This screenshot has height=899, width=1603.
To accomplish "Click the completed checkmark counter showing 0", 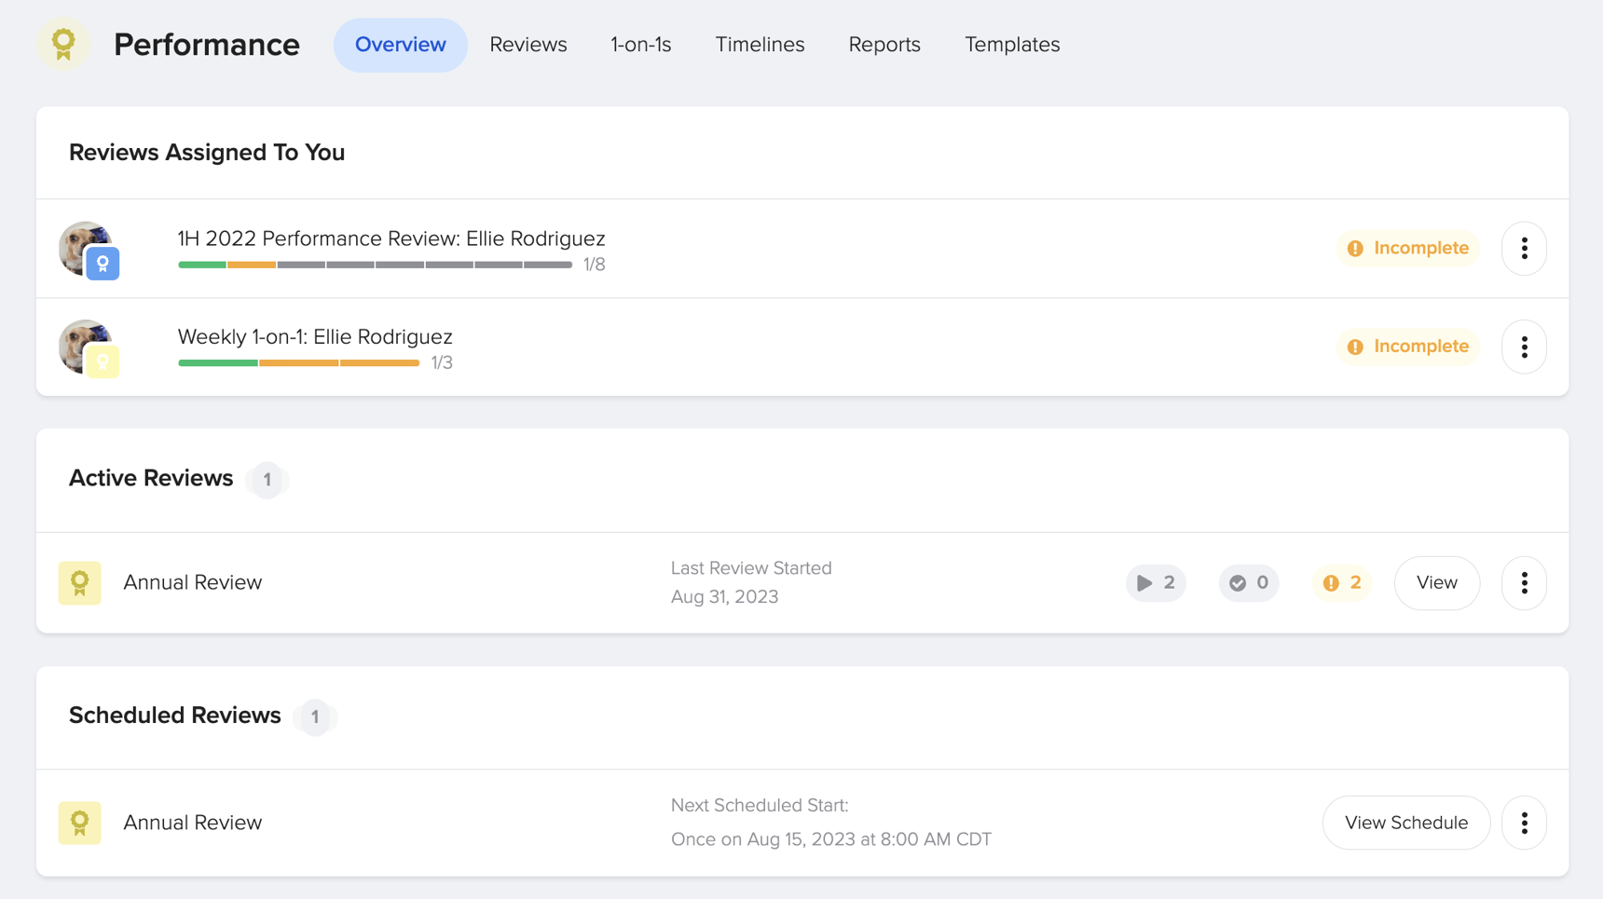I will pos(1249,583).
